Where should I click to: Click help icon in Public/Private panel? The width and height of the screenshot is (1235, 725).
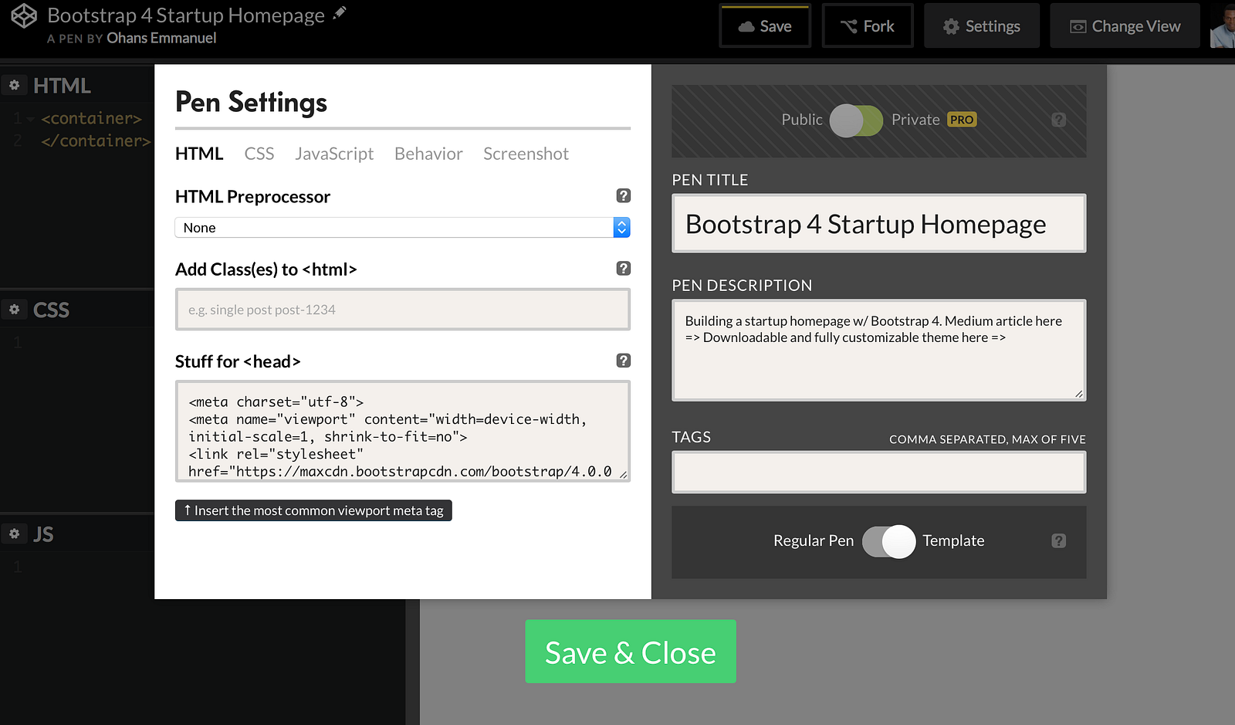pos(1059,120)
